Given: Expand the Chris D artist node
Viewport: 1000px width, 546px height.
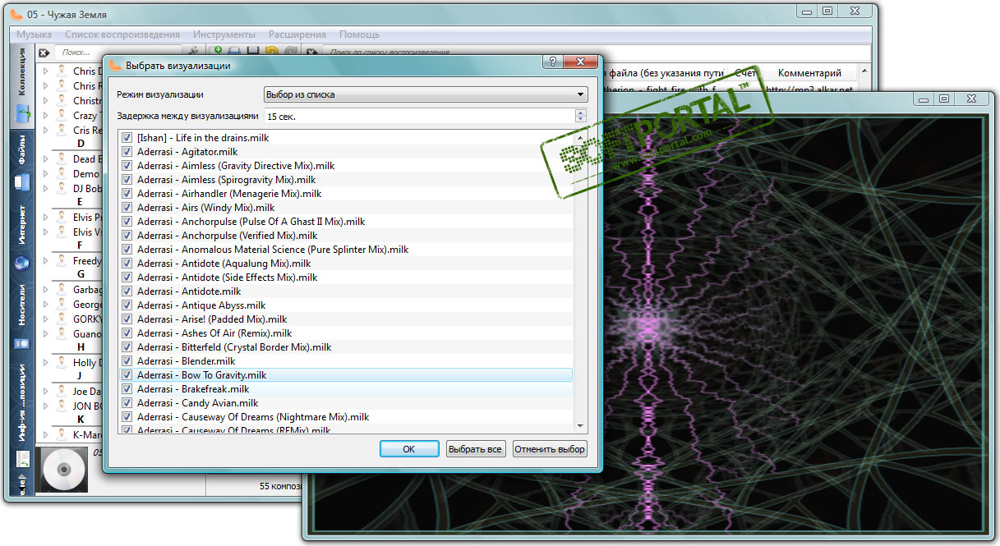Looking at the screenshot, I should click(46, 72).
